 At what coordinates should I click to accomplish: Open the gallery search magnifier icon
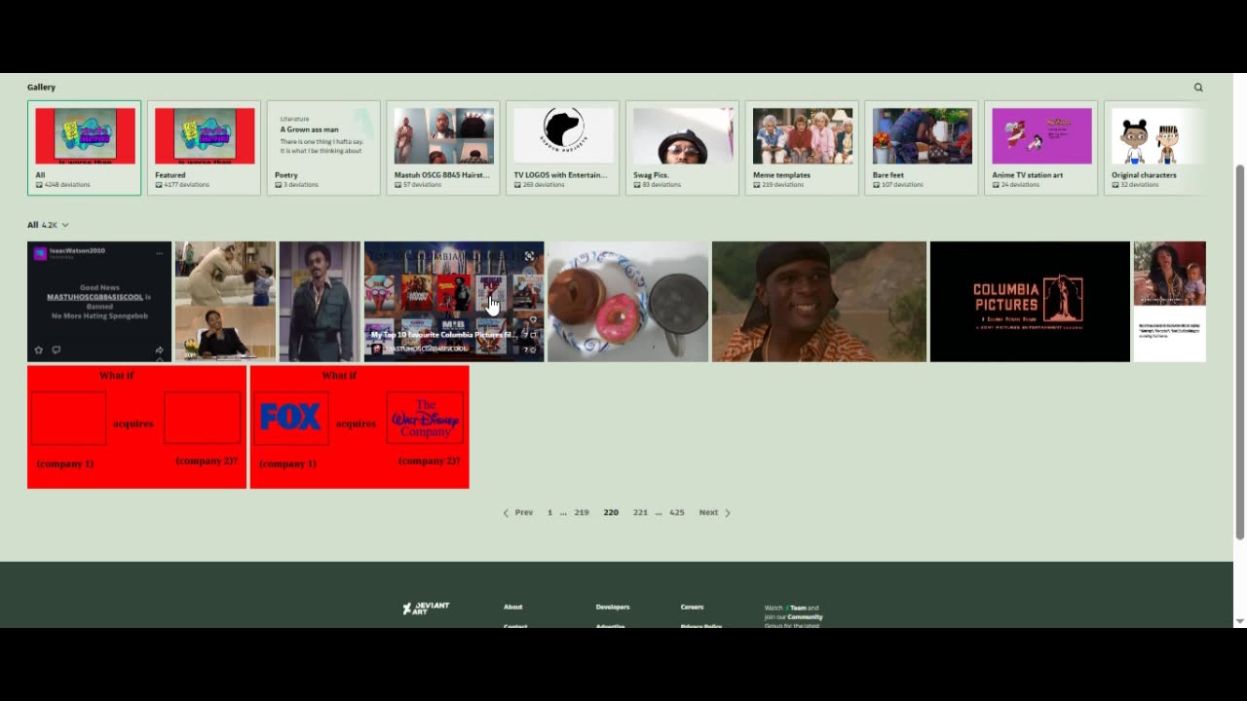click(1198, 88)
